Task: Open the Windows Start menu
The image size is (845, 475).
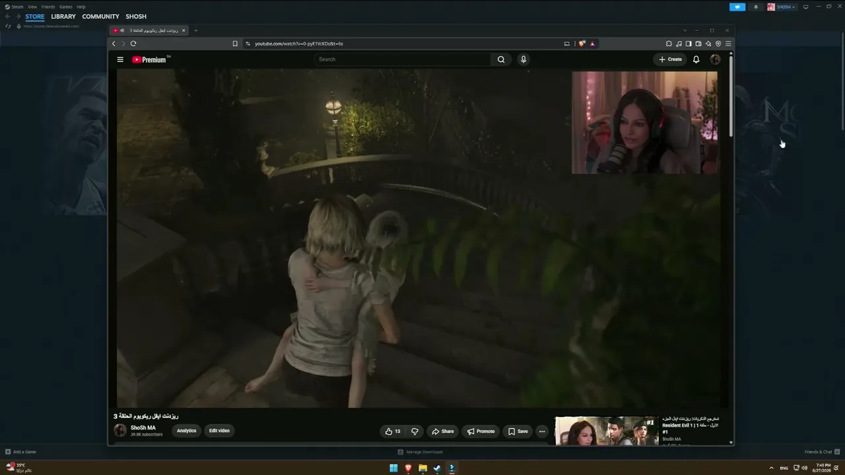Action: 393,468
